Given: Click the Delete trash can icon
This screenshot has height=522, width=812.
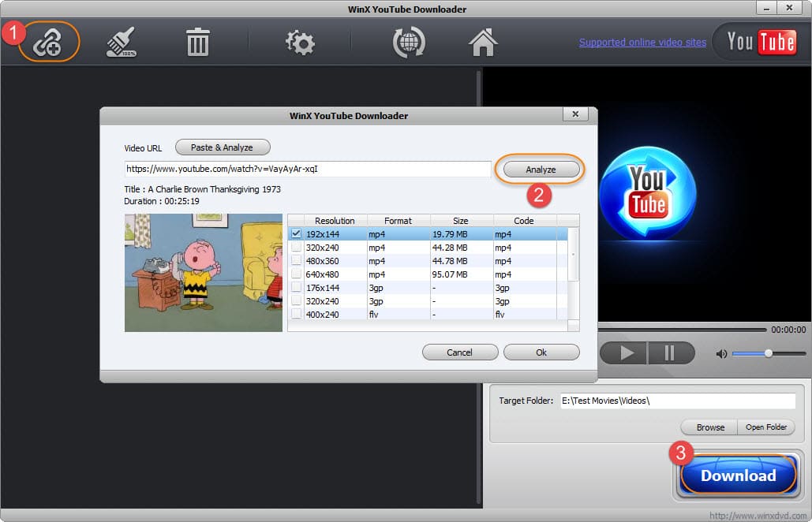Looking at the screenshot, I should point(197,42).
